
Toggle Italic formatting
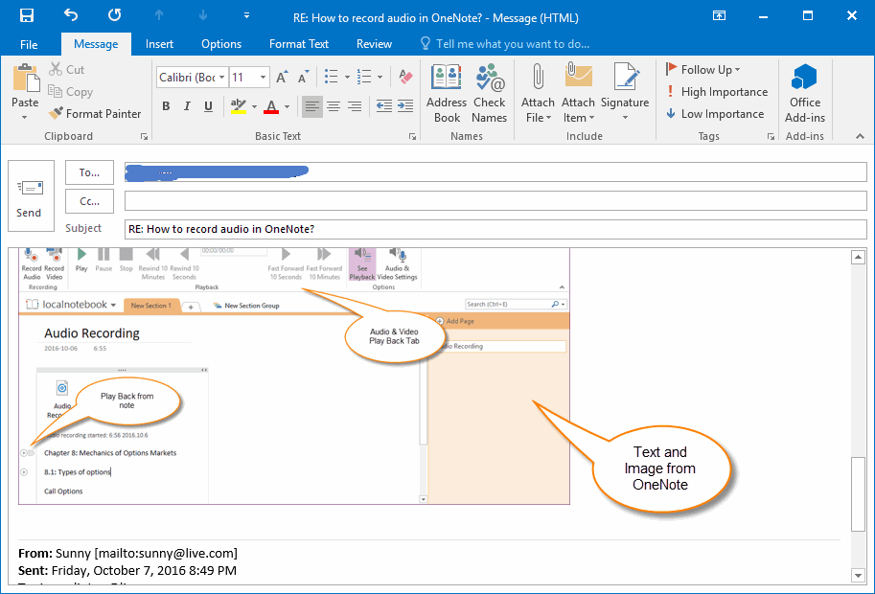(187, 106)
